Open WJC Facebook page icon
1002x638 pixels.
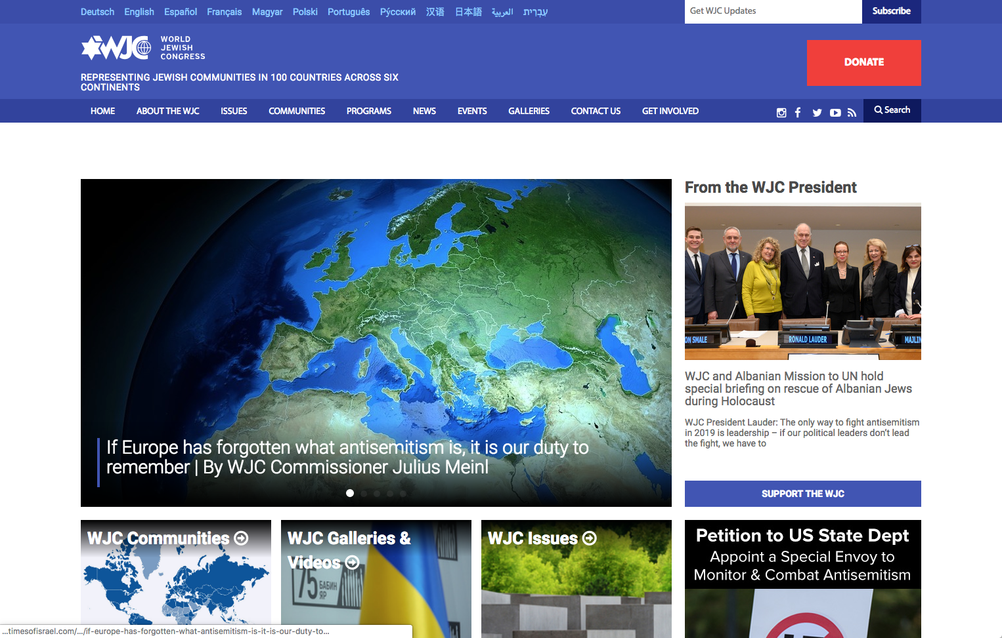pos(798,113)
